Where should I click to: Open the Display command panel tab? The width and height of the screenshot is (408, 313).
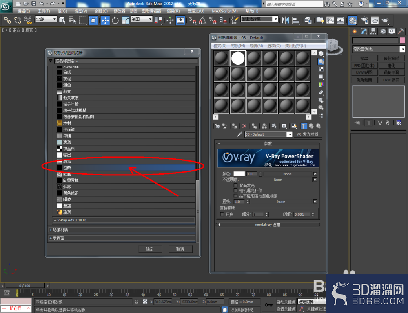[x=392, y=32]
